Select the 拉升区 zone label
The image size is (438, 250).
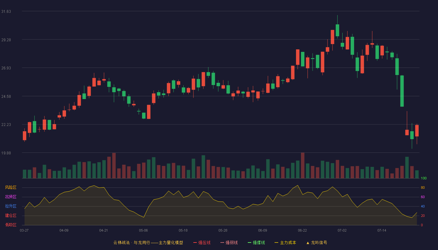tap(11, 206)
